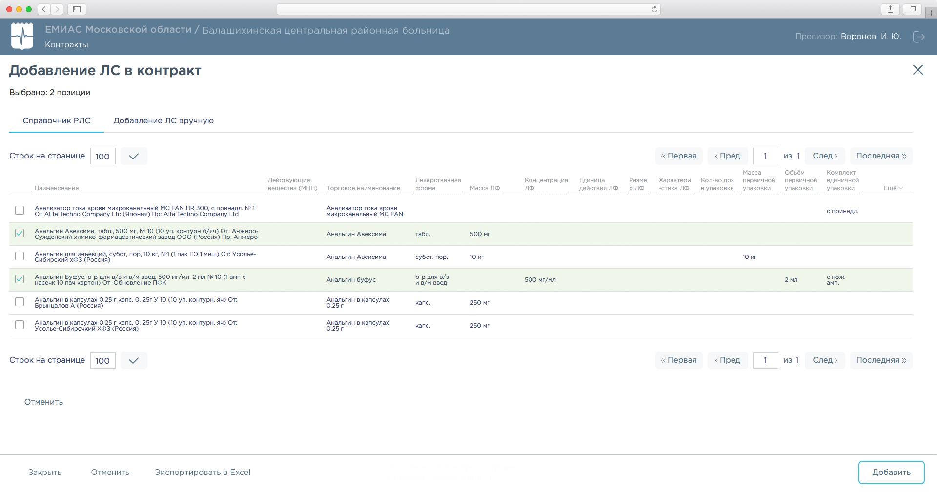Check the Анализатор тока крови row checkbox
Image resolution: width=937 pixels, height=494 pixels.
pos(20,210)
